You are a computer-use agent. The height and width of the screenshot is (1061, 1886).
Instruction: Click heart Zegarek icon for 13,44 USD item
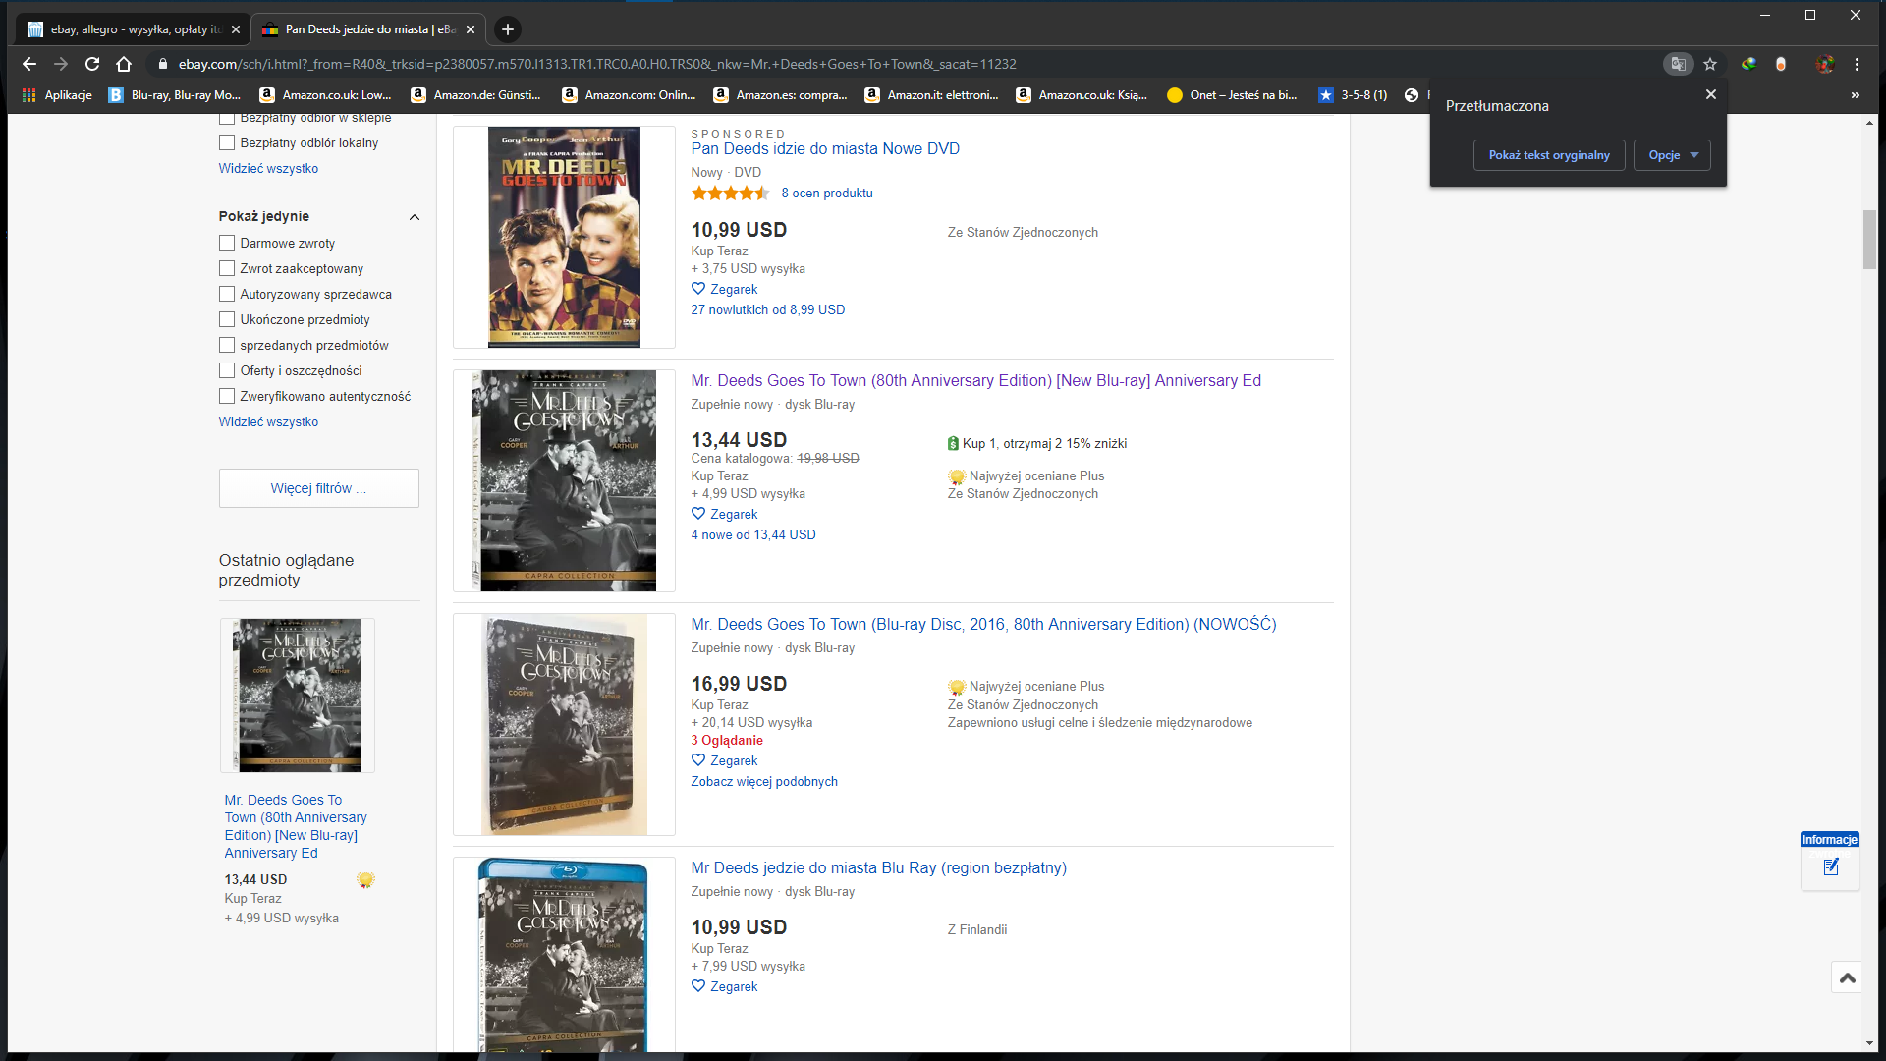[x=698, y=514]
